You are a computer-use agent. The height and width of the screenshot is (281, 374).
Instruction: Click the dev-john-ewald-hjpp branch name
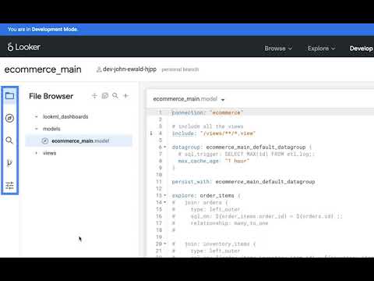[129, 69]
